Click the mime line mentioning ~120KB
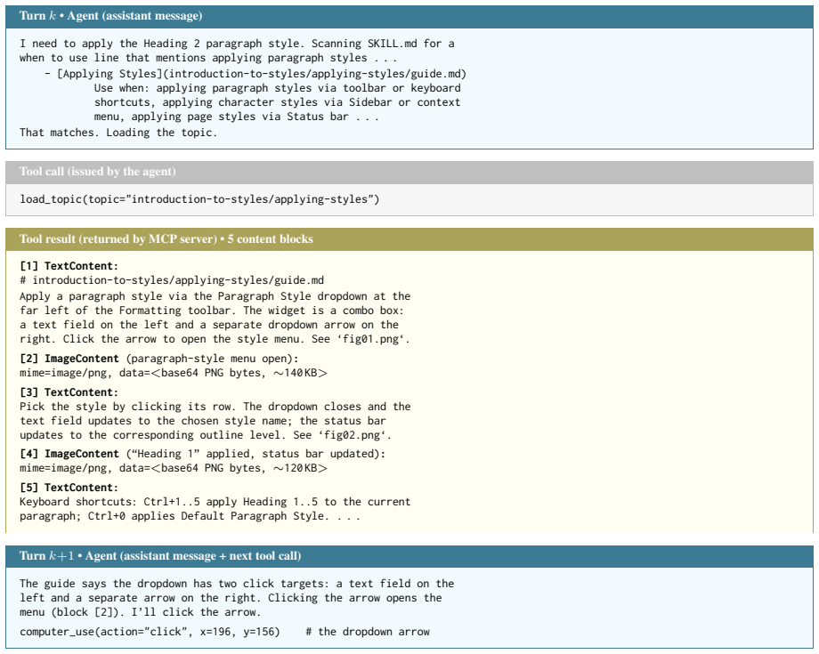 pyautogui.click(x=174, y=468)
